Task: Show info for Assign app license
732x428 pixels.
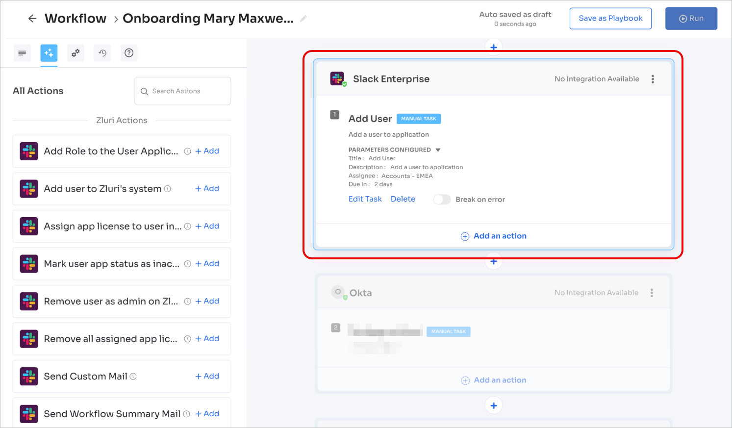Action: click(x=187, y=227)
